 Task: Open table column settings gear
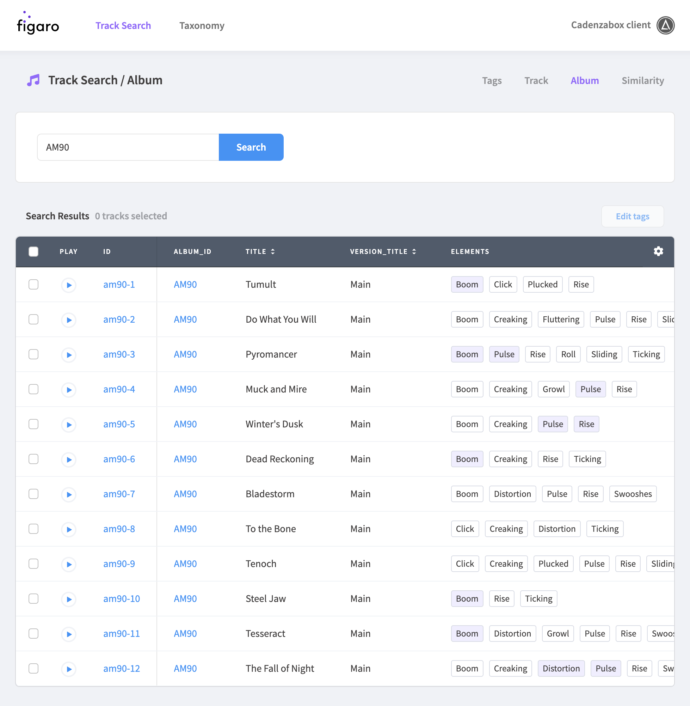click(658, 251)
